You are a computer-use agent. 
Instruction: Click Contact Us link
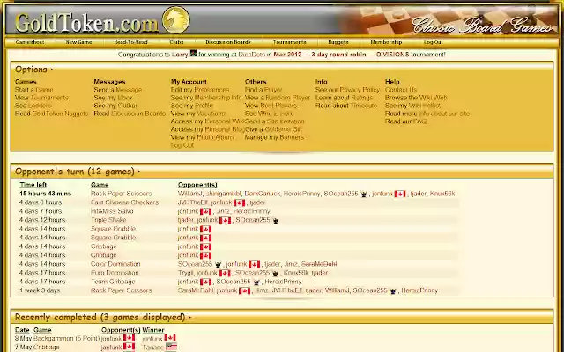point(401,90)
